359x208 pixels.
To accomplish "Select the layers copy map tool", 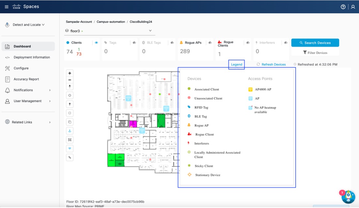I will click(x=70, y=122).
